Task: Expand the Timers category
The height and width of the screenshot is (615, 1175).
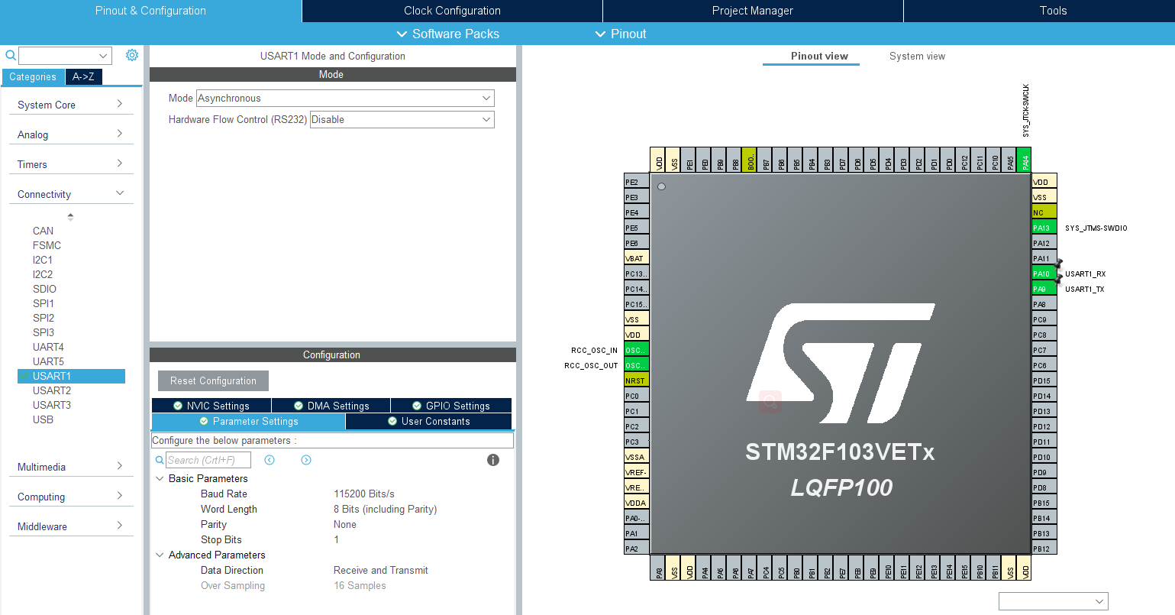Action: coord(71,164)
